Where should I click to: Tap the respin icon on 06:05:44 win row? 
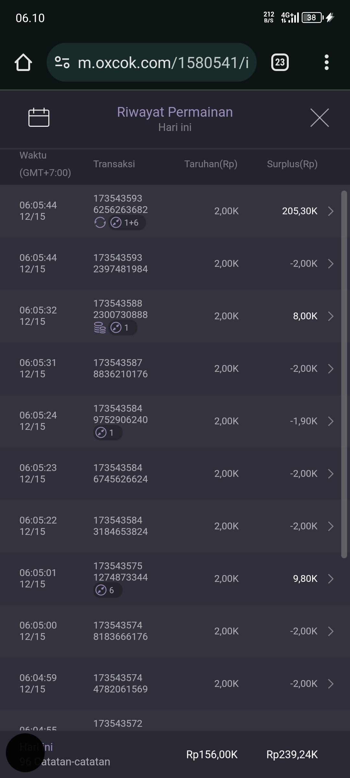tap(100, 223)
